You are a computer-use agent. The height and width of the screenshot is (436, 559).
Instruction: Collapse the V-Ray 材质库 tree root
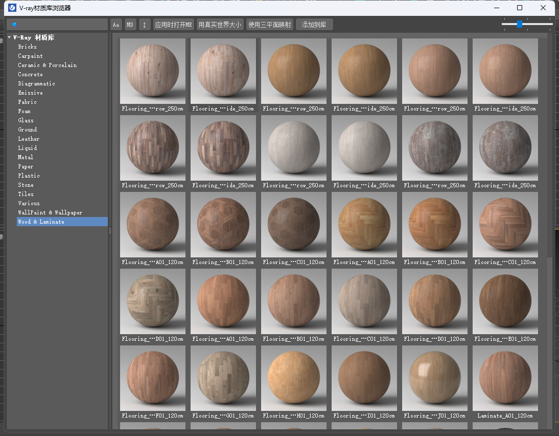(9, 37)
